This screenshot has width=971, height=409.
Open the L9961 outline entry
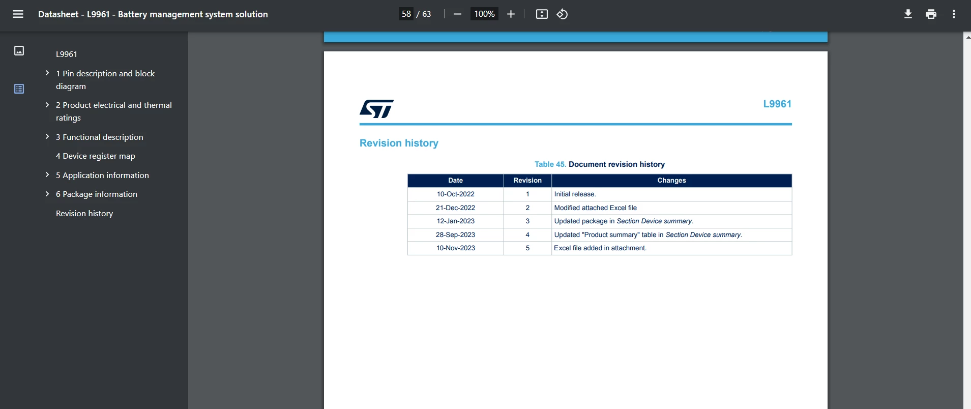67,54
